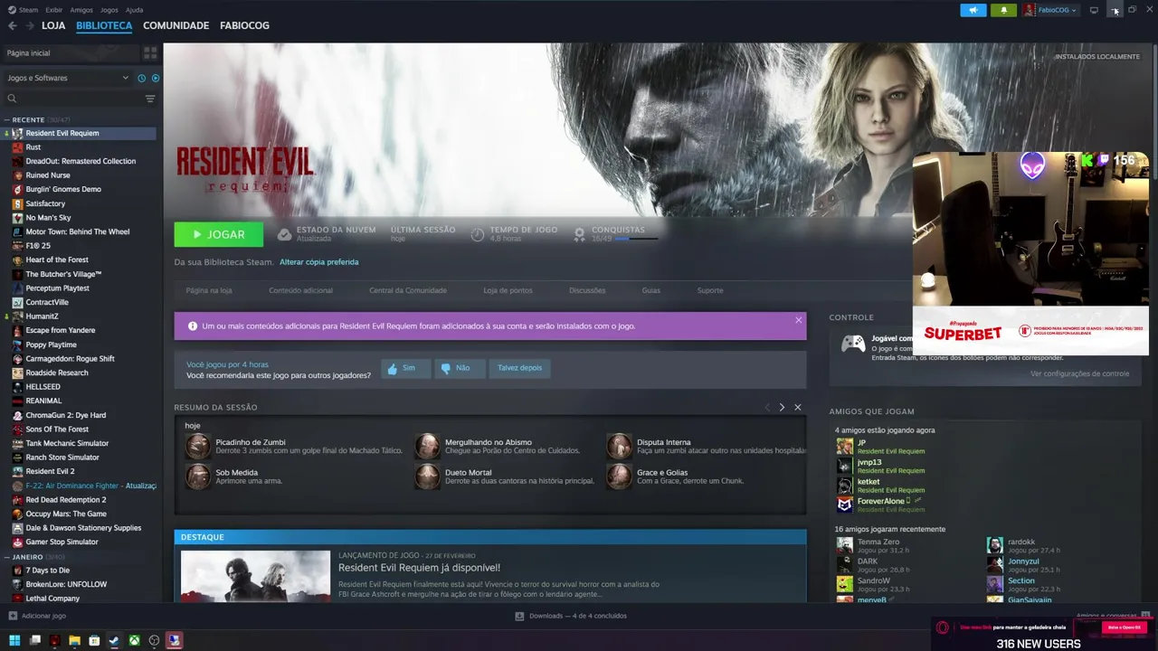This screenshot has height=651, width=1158.
Task: Collapse the RECENTE category
Action: click(x=7, y=119)
